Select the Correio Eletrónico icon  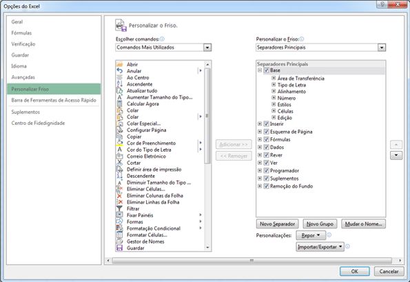(119, 157)
